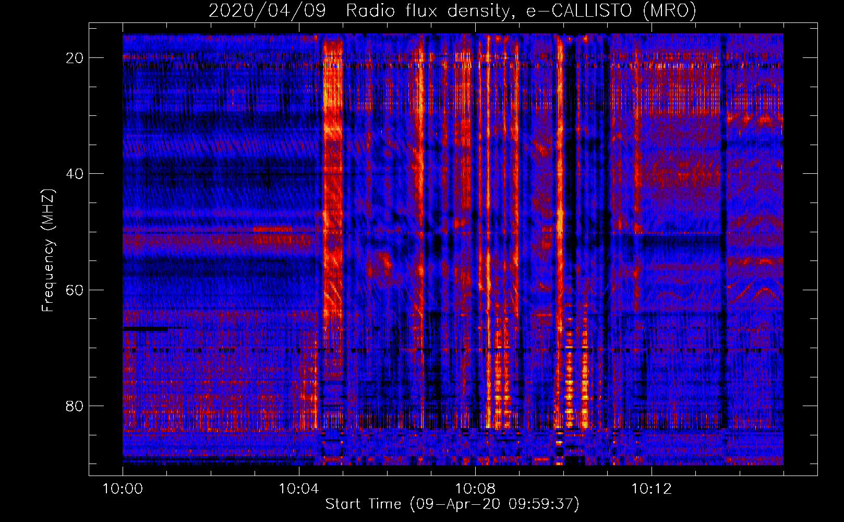Click the '10:12' time tick label

coord(652,489)
